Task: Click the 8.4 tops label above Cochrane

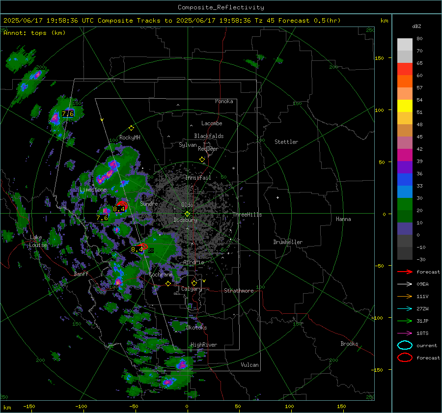Action: pos(137,249)
